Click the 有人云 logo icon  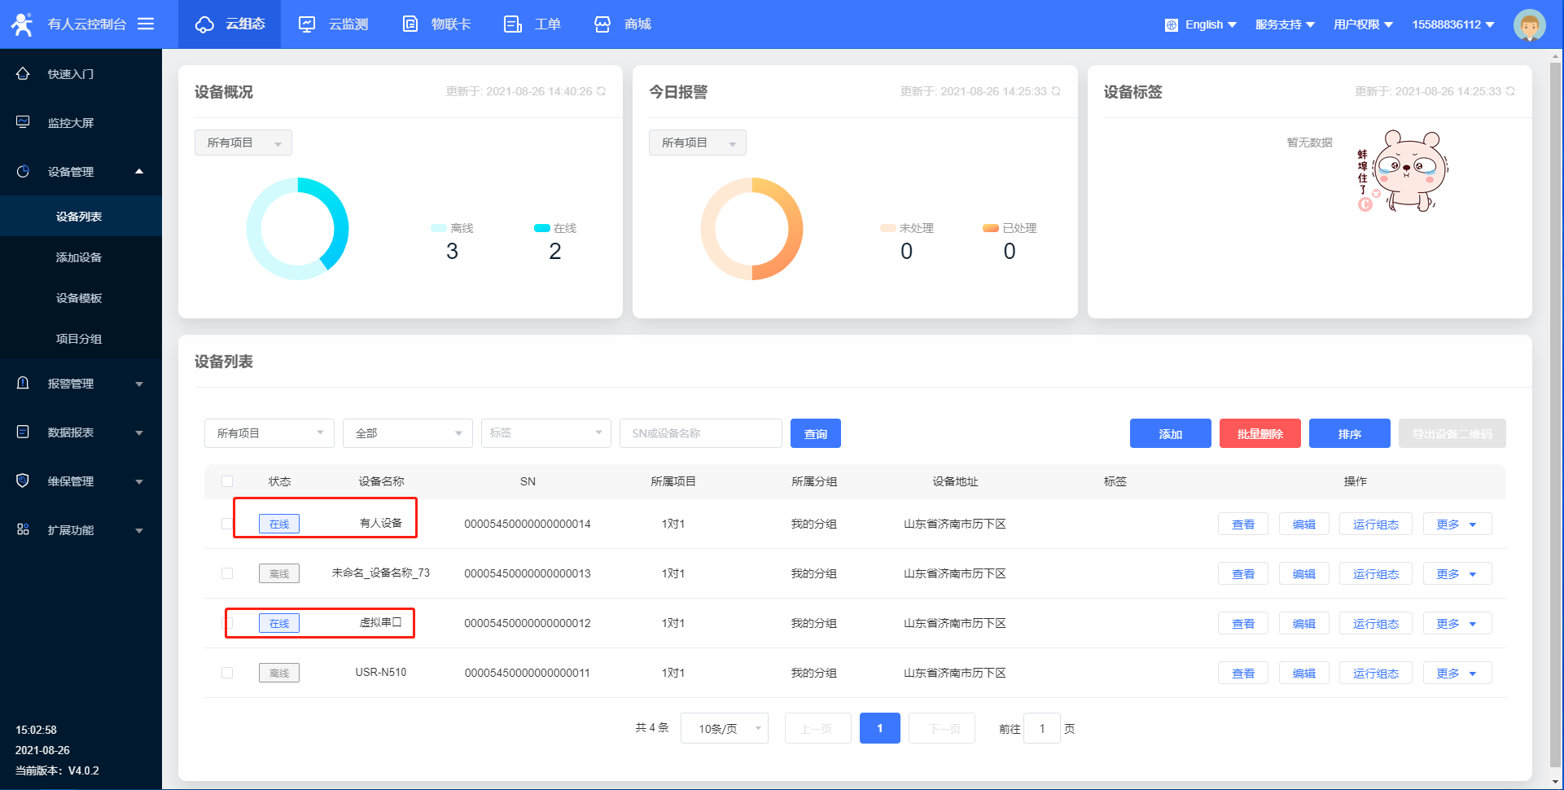(x=22, y=24)
